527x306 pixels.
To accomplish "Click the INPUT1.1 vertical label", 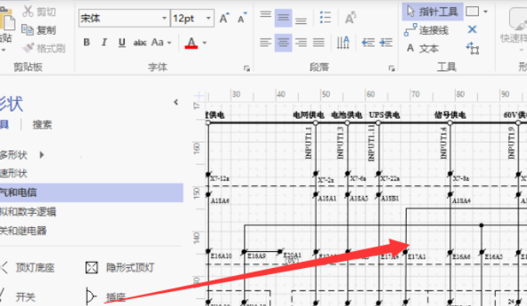I will click(x=308, y=143).
